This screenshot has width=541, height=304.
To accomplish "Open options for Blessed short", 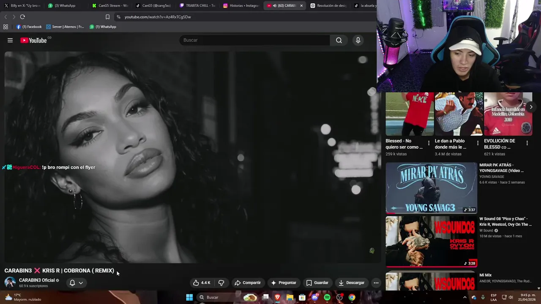I will tap(429, 143).
